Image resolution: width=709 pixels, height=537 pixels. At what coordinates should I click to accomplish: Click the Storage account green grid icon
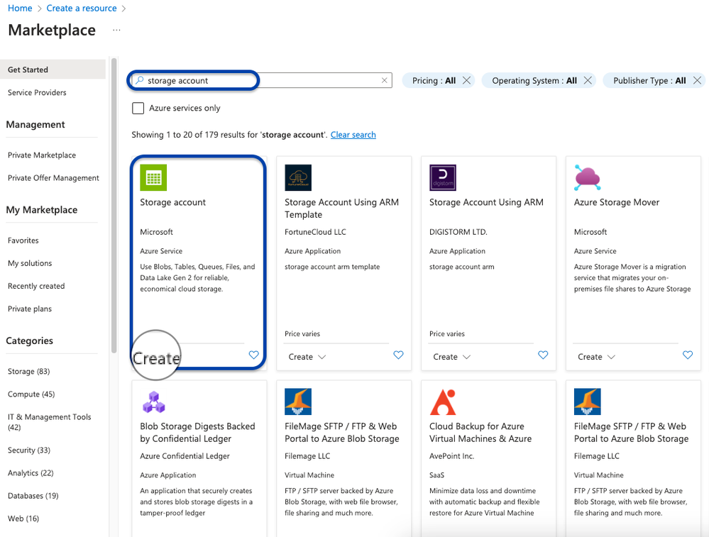(x=153, y=177)
